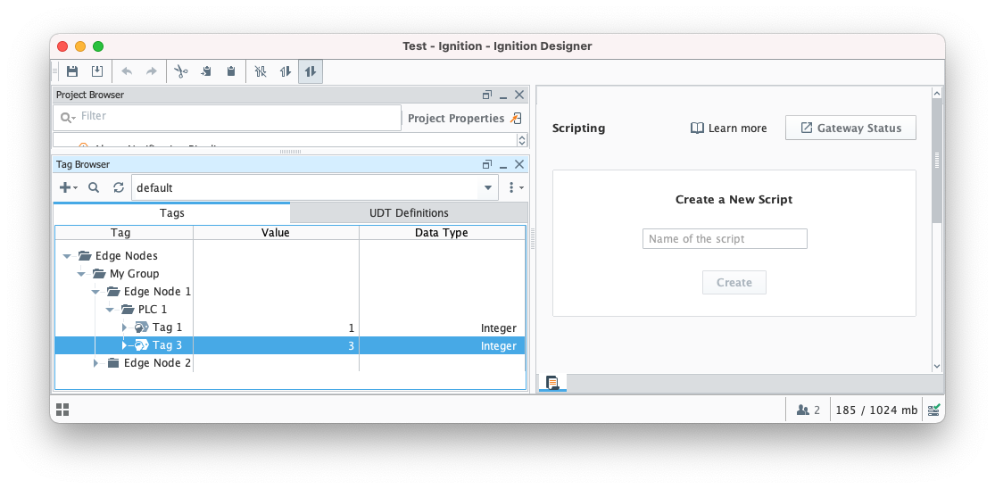Close the Tag Browser panel
The width and height of the screenshot is (995, 489).
pyautogui.click(x=519, y=165)
